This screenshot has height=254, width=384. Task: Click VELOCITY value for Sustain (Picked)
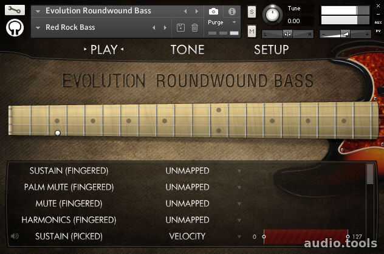pos(187,236)
